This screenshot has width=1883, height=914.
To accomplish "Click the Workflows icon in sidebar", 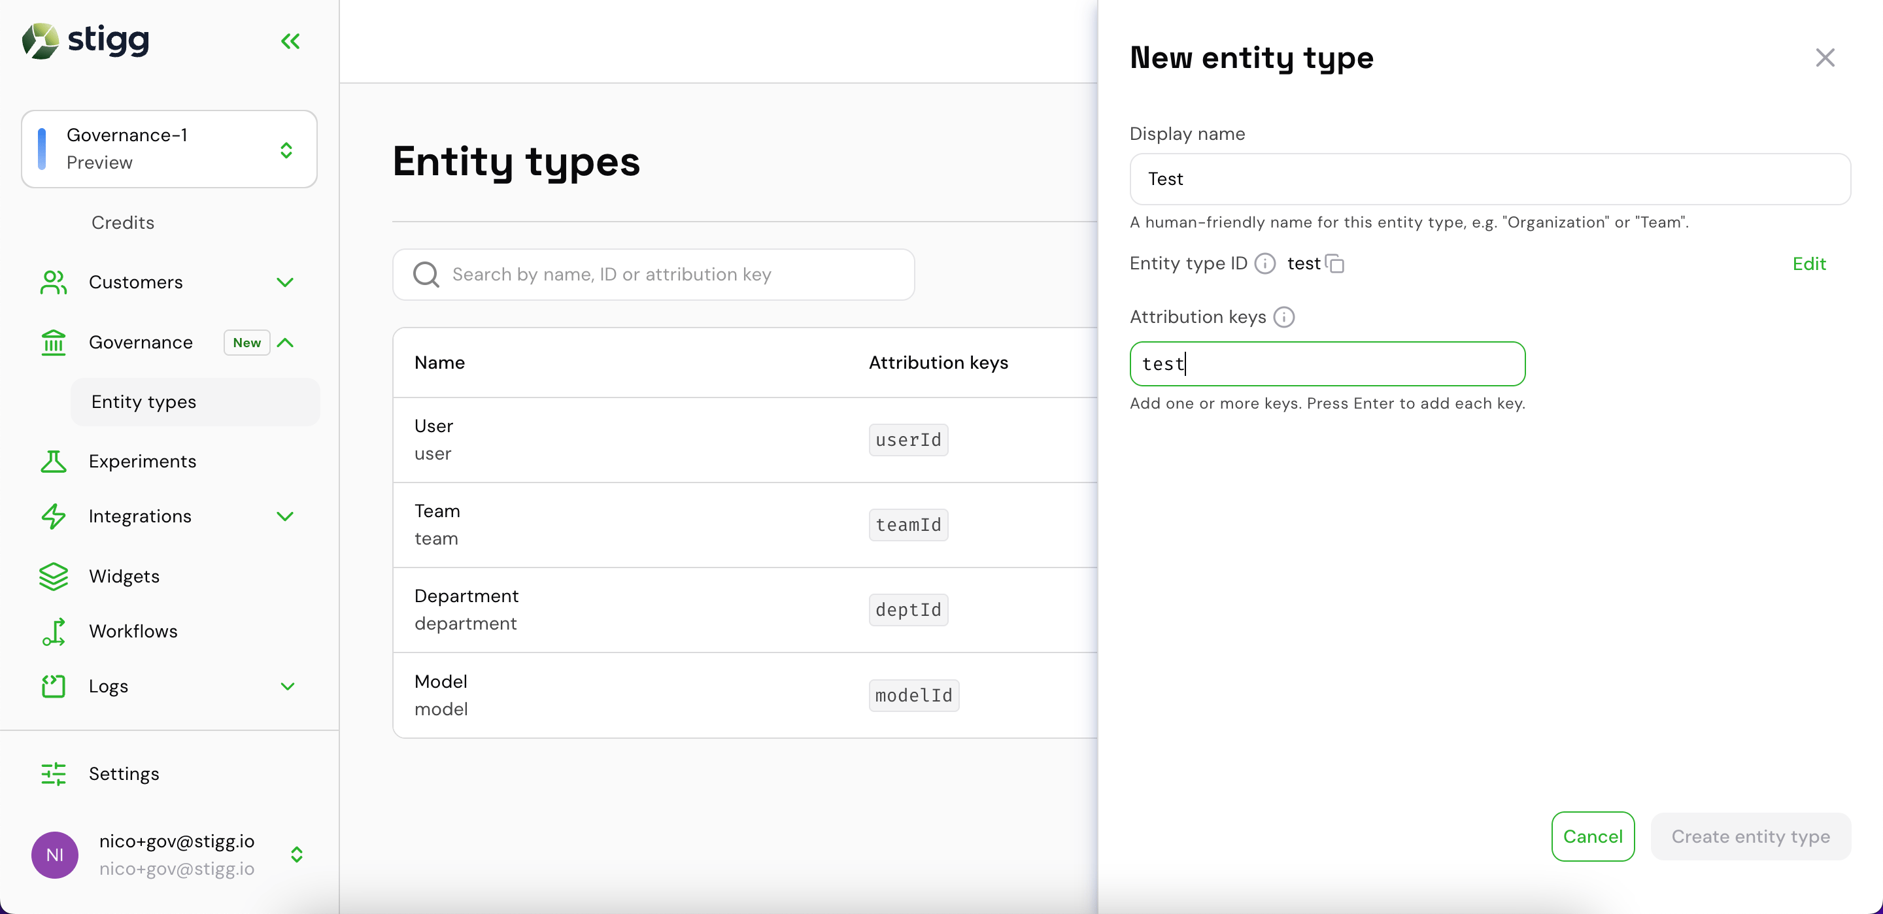I will click(54, 632).
